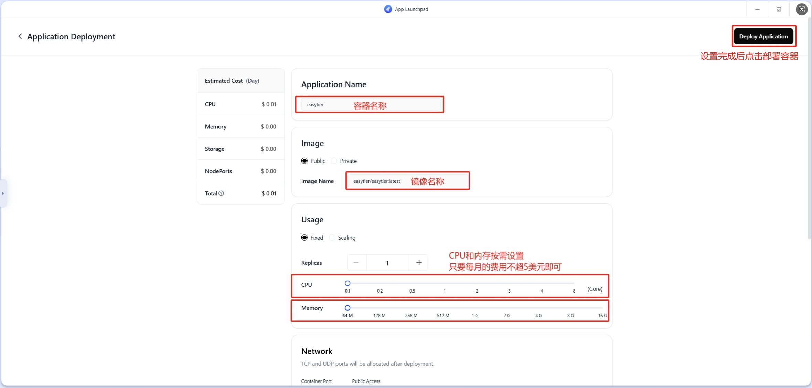812x388 pixels.
Task: Select the Public image radio button
Action: tap(304, 161)
